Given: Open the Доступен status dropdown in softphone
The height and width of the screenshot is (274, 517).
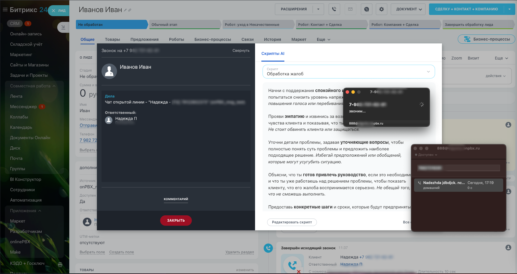Looking at the screenshot, I should pos(426,155).
